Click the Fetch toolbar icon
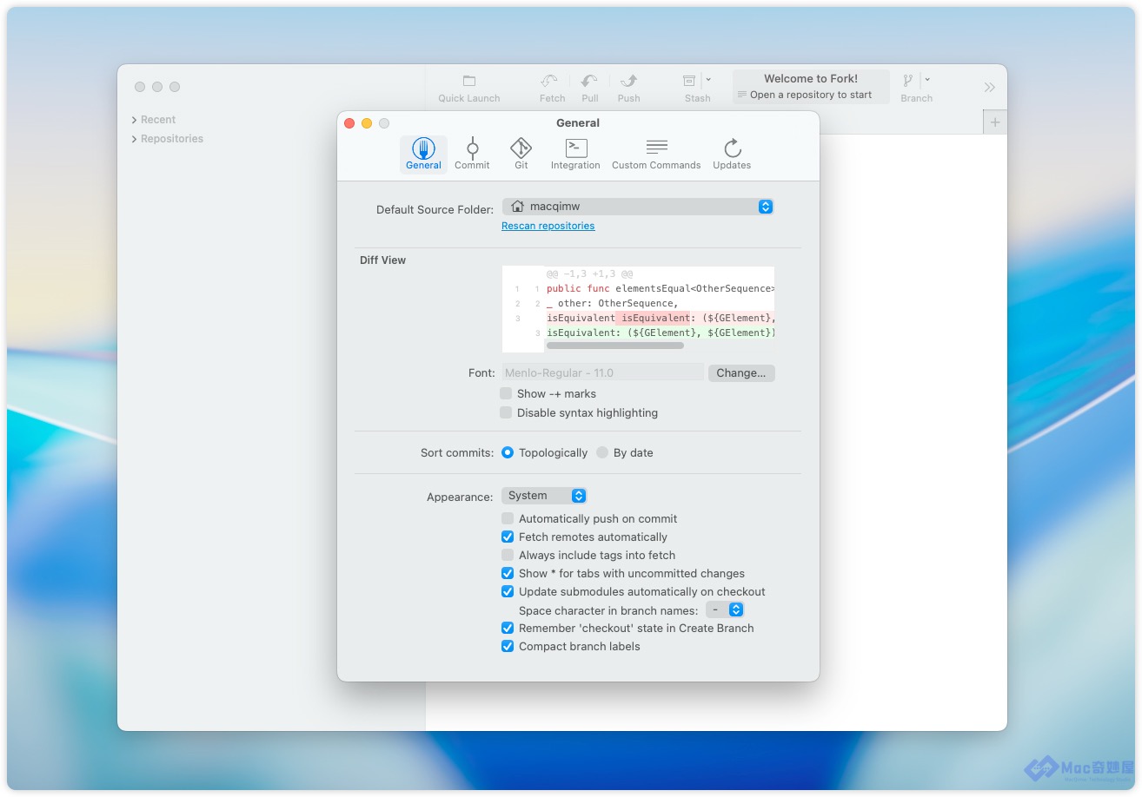Screen dimensions: 1142x797 (551, 82)
